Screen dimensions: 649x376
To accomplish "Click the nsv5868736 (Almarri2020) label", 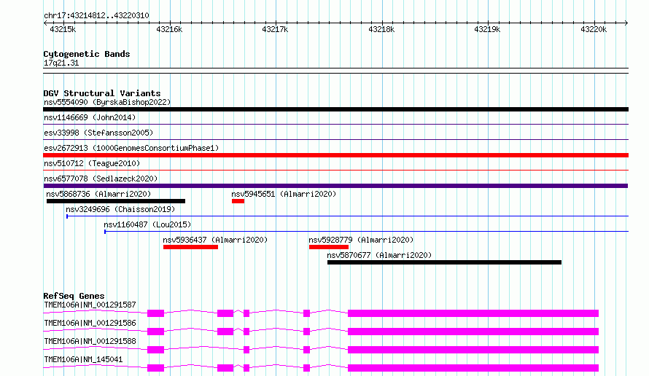I will 98,194.
